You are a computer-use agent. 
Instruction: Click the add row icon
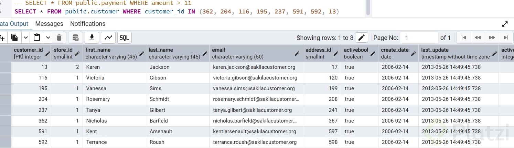pos(2,38)
